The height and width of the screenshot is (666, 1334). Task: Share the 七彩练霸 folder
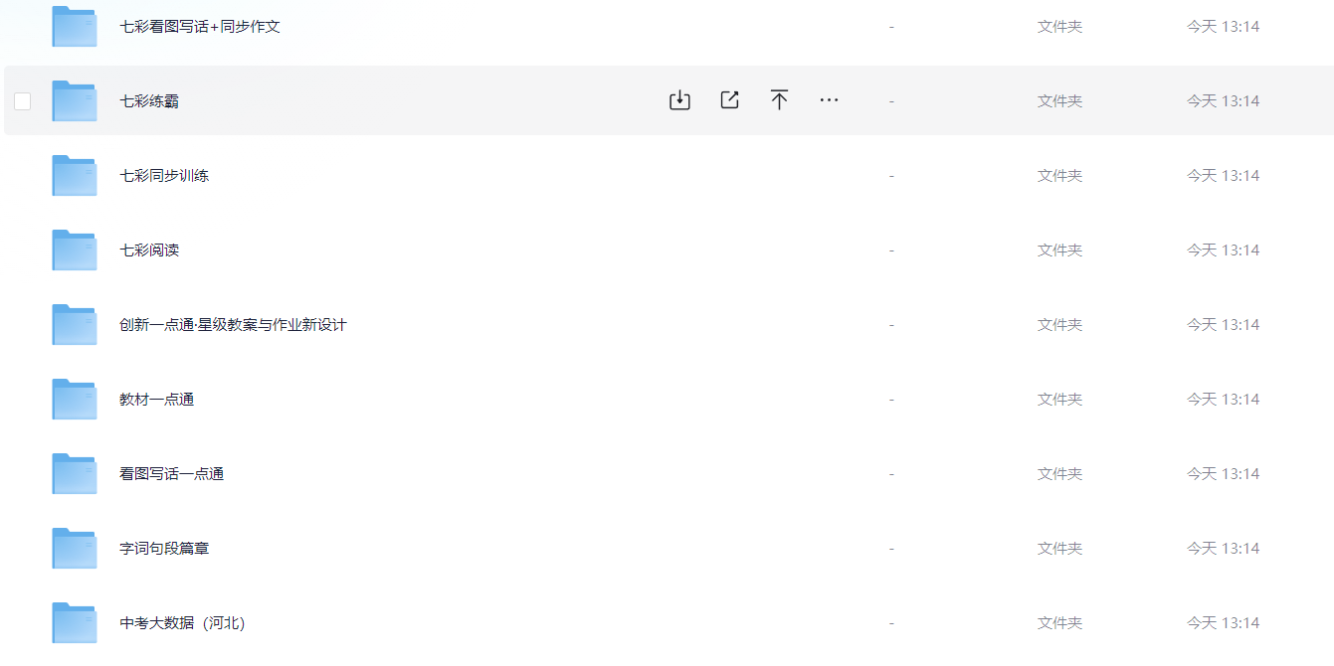point(729,100)
